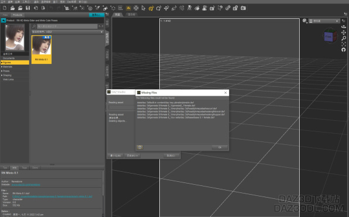349x217 pixels.
Task: Click the Redo arrow icon
Action: [59, 8]
